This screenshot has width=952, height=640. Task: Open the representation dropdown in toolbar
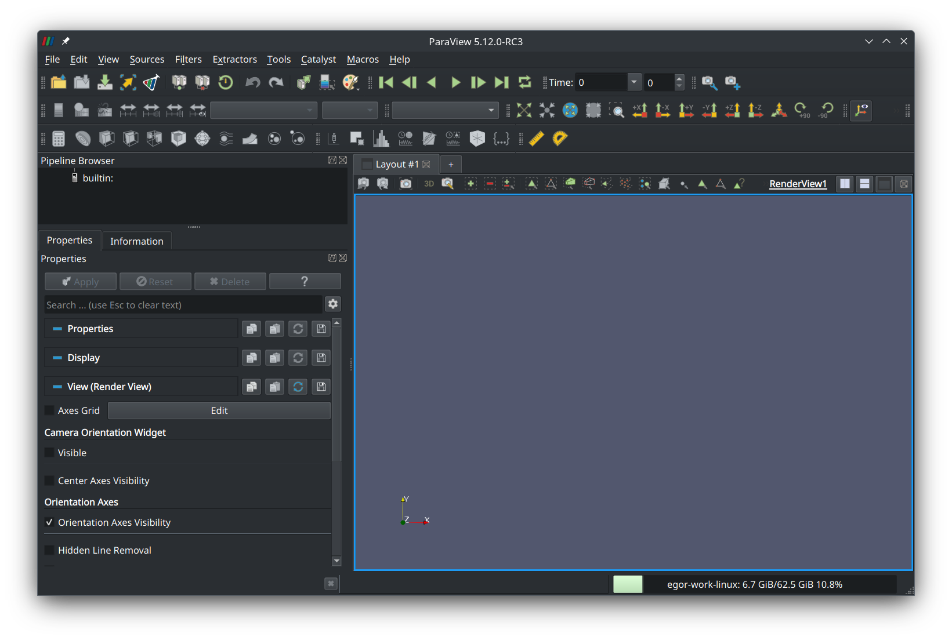point(445,110)
